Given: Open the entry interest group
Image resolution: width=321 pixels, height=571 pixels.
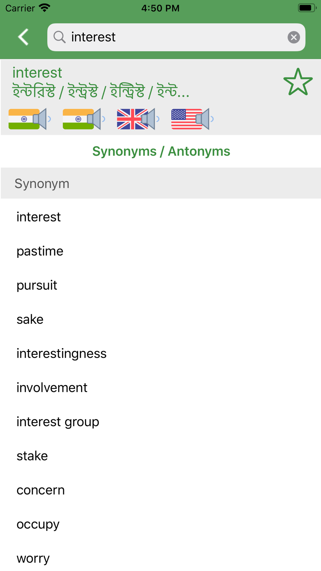Looking at the screenshot, I should click(160, 422).
